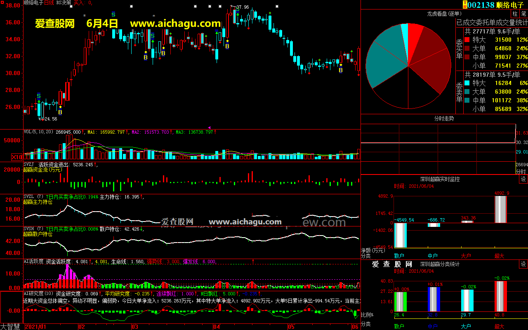
Task: Click the teal 大单 sell legend swatch
Action: point(467,92)
